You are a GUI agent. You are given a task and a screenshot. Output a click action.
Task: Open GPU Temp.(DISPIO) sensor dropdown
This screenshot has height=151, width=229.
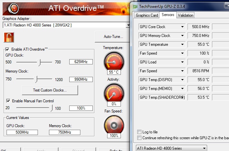(182, 80)
